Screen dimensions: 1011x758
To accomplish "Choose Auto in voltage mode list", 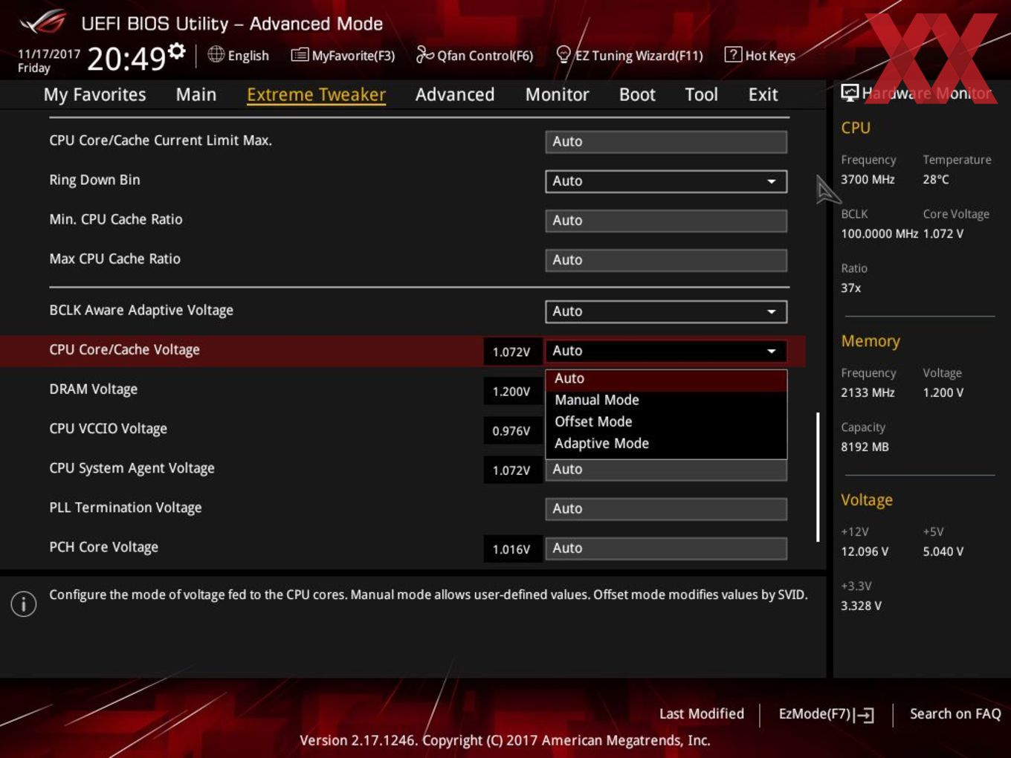I will click(666, 379).
